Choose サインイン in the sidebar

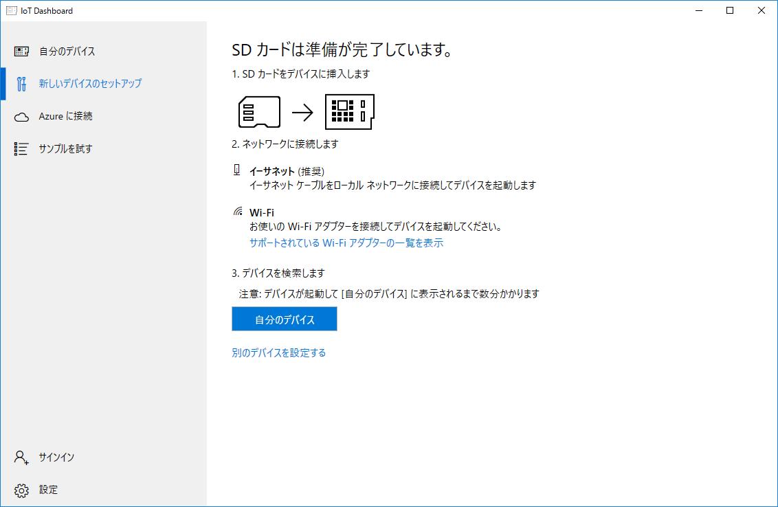[x=104, y=458]
